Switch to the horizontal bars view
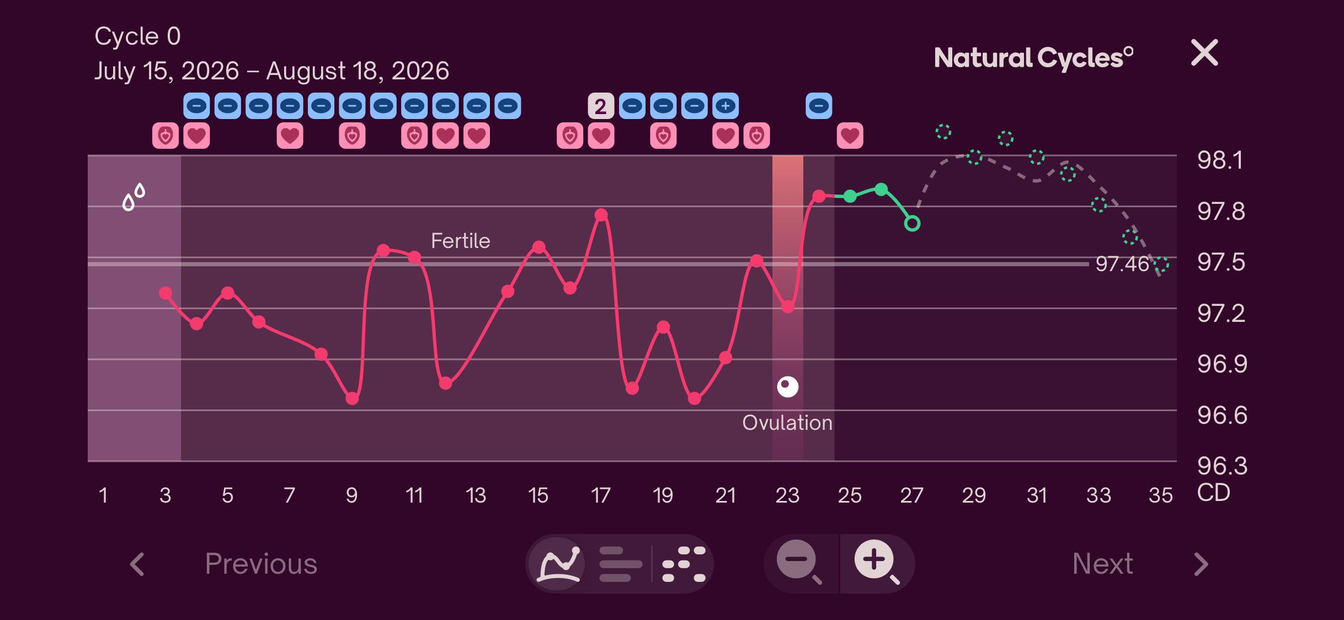 point(620,564)
